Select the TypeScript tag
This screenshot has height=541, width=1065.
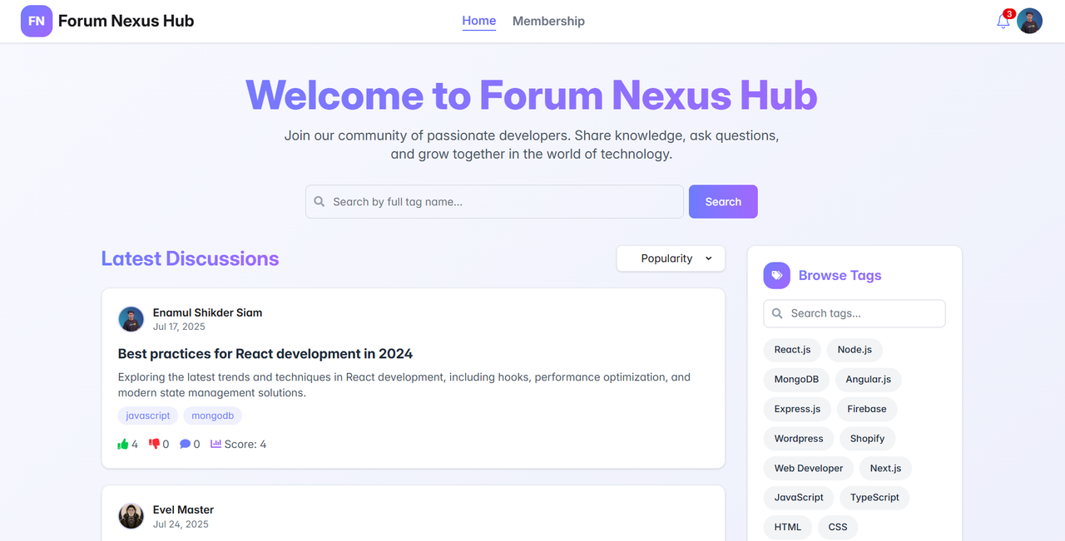pos(874,497)
